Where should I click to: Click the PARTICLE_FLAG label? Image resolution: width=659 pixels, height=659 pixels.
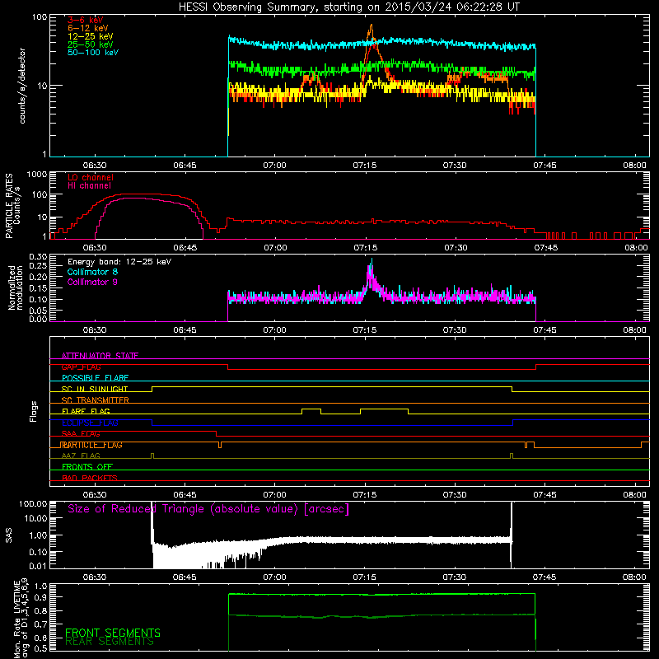[x=91, y=445]
